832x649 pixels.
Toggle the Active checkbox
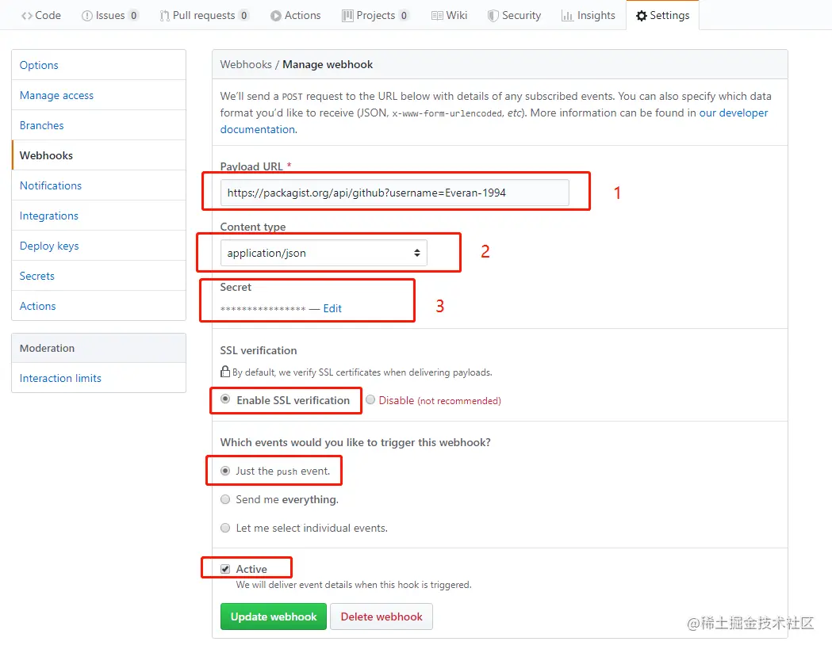225,569
